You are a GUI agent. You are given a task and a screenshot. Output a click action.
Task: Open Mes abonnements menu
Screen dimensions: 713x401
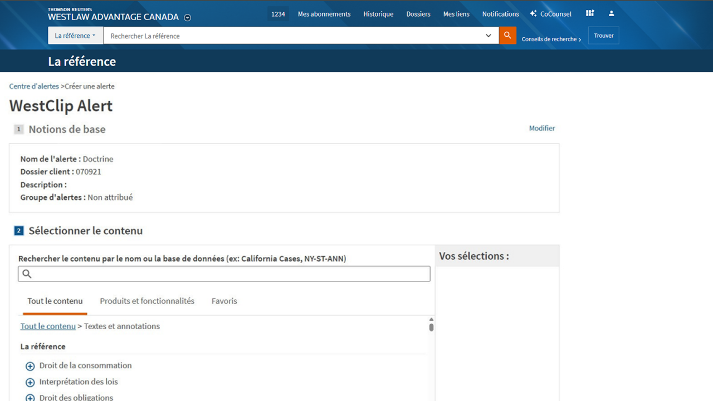[x=324, y=14]
